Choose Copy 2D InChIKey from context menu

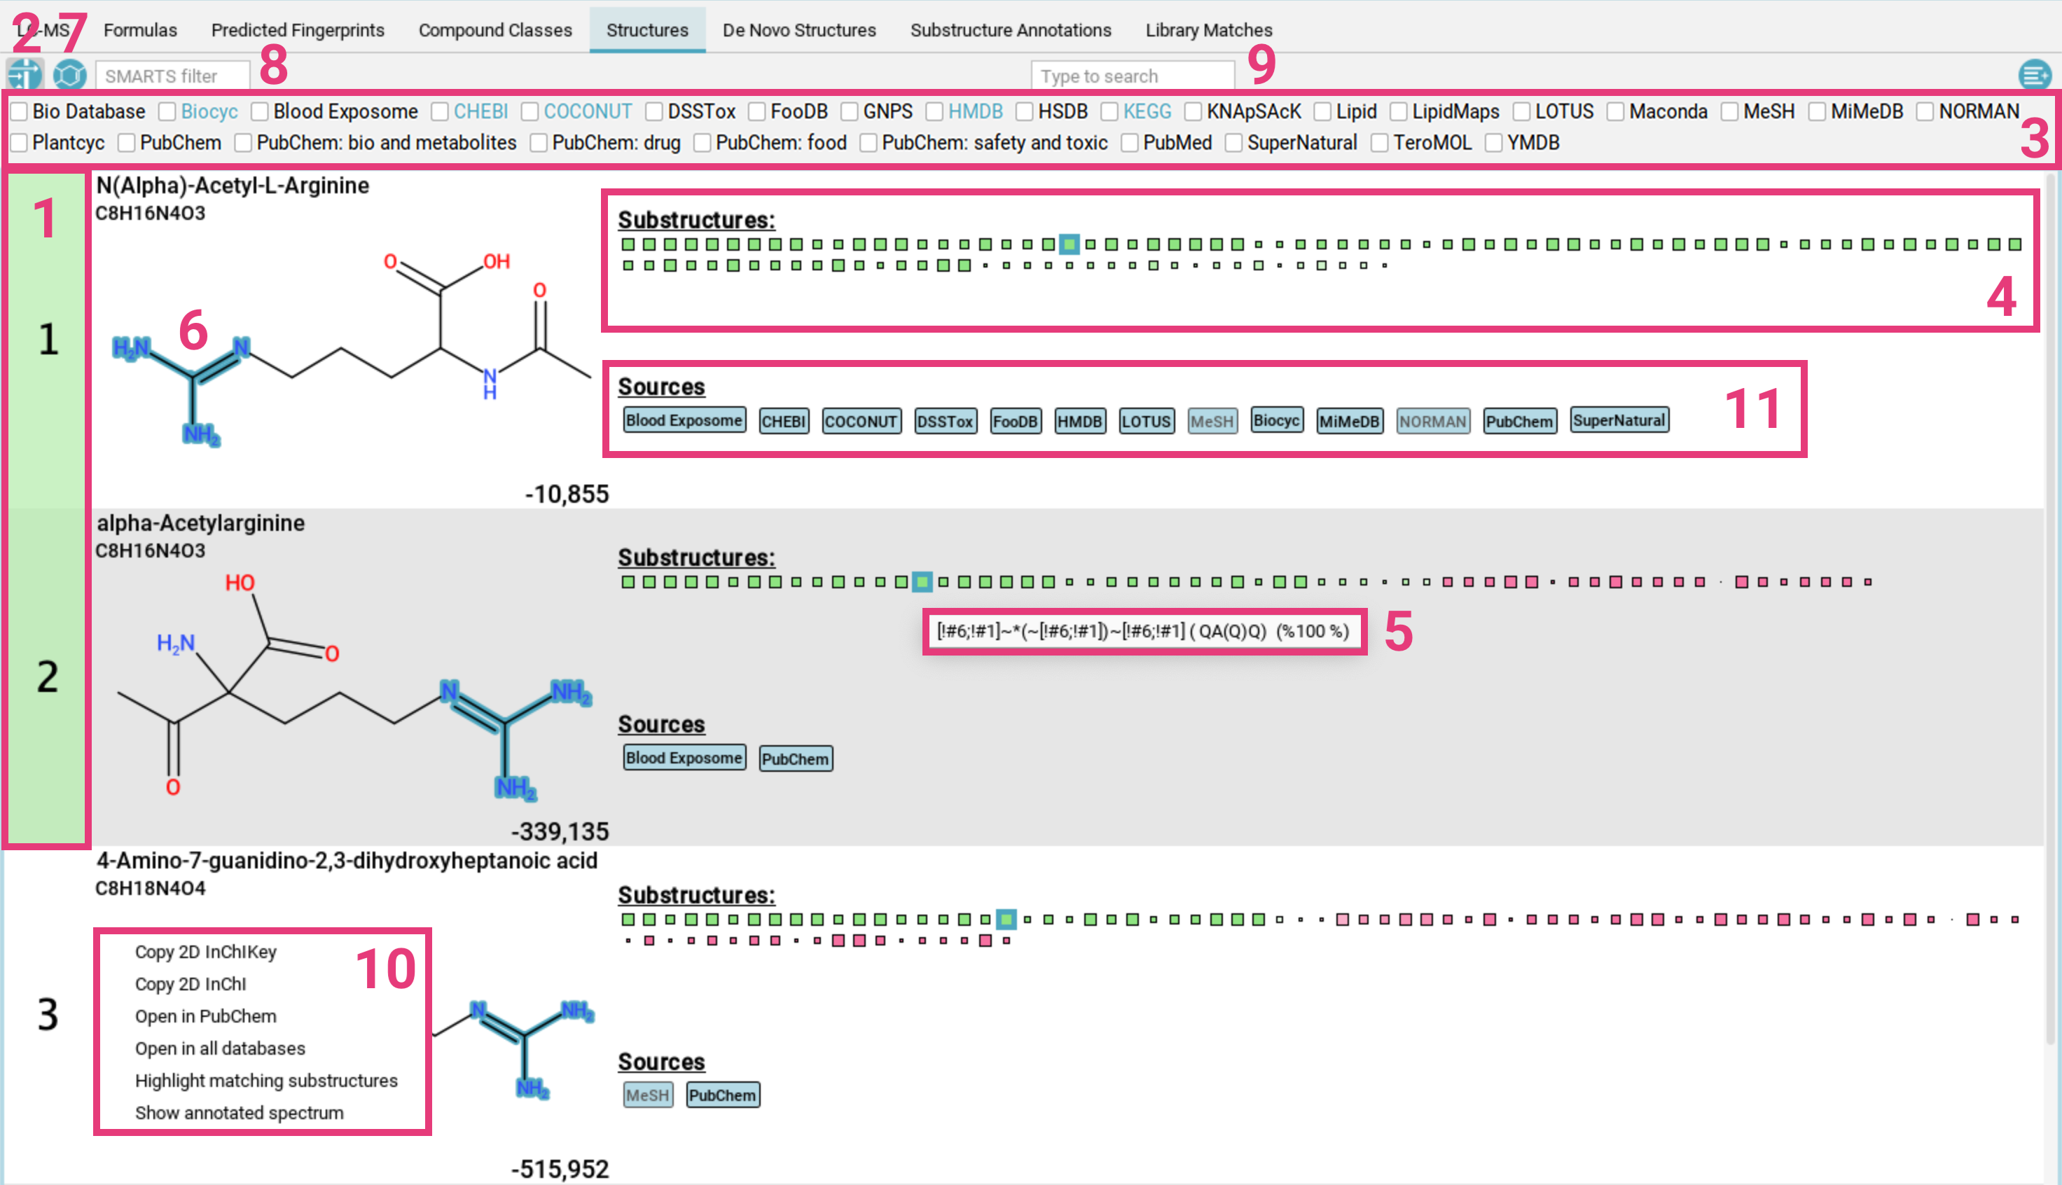point(206,951)
